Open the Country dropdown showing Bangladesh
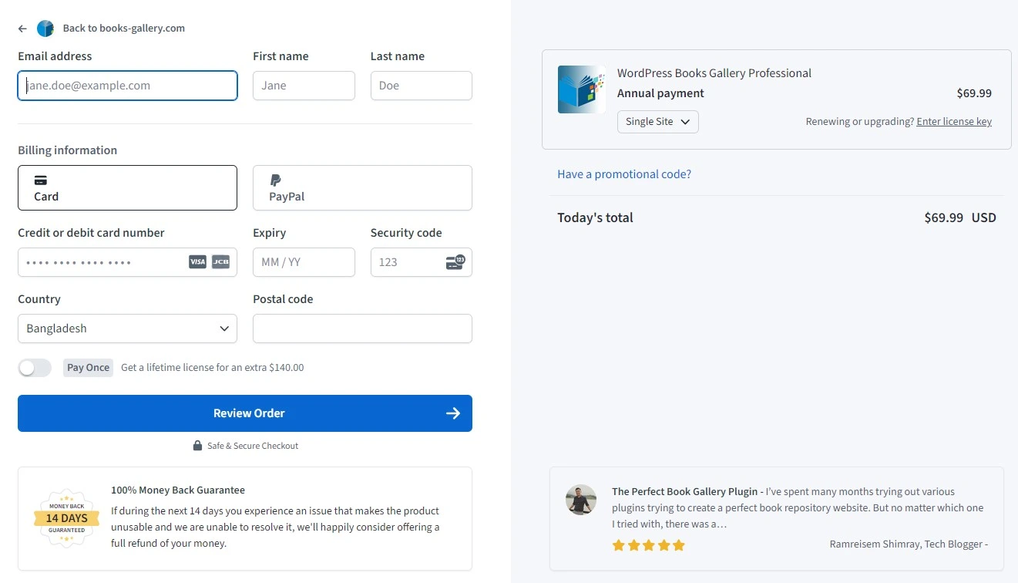This screenshot has height=583, width=1018. [127, 329]
